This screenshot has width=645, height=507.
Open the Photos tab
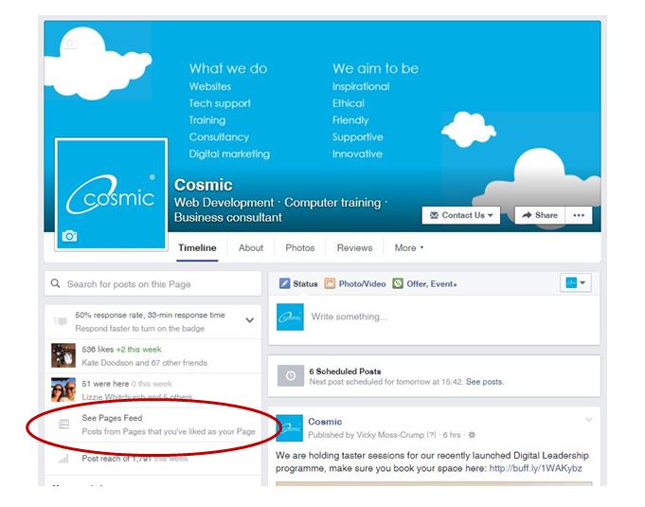click(x=300, y=247)
